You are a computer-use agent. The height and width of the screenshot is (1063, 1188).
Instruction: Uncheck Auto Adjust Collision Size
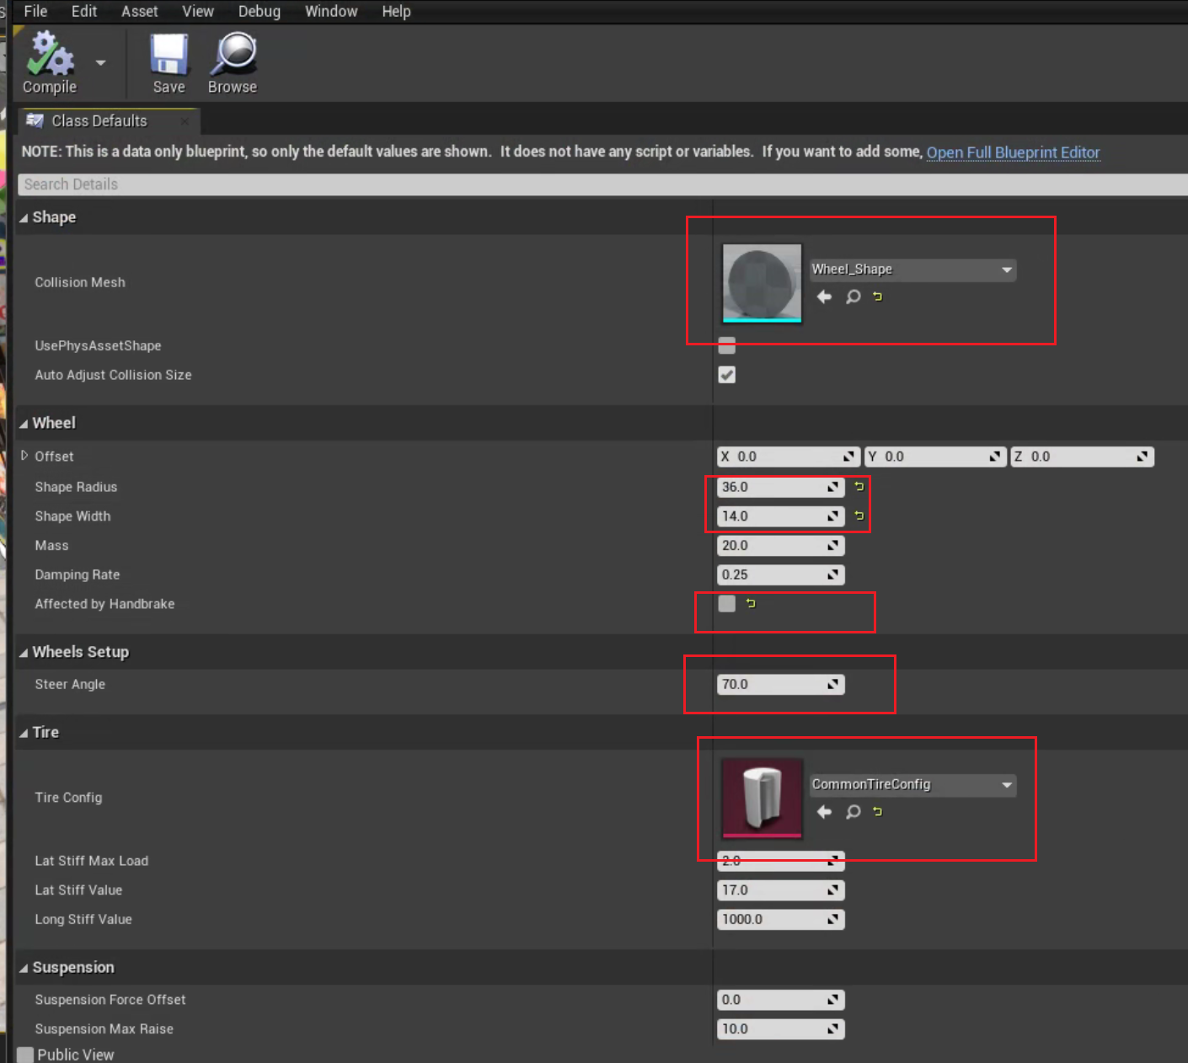(726, 375)
